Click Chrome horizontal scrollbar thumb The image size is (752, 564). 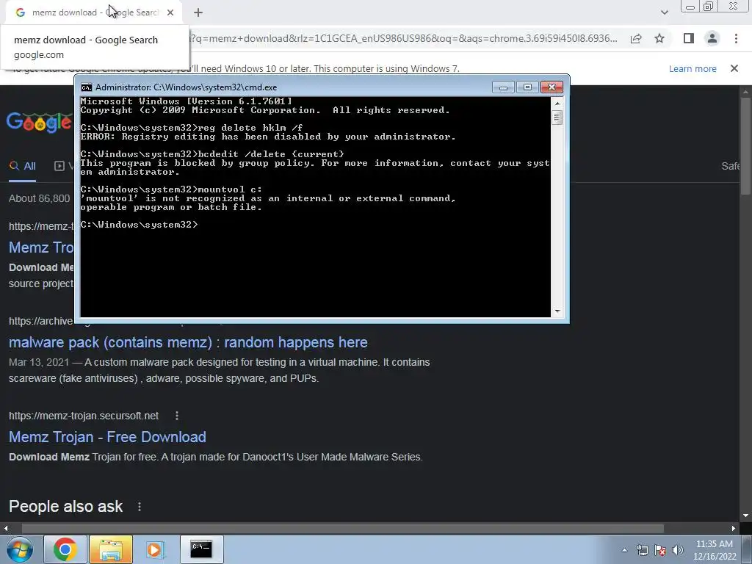tap(343, 529)
